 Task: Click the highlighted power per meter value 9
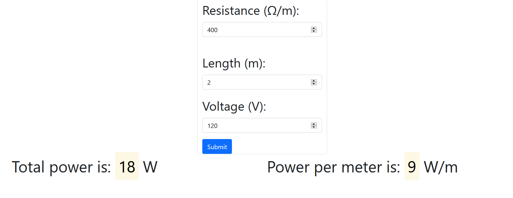pyautogui.click(x=412, y=166)
